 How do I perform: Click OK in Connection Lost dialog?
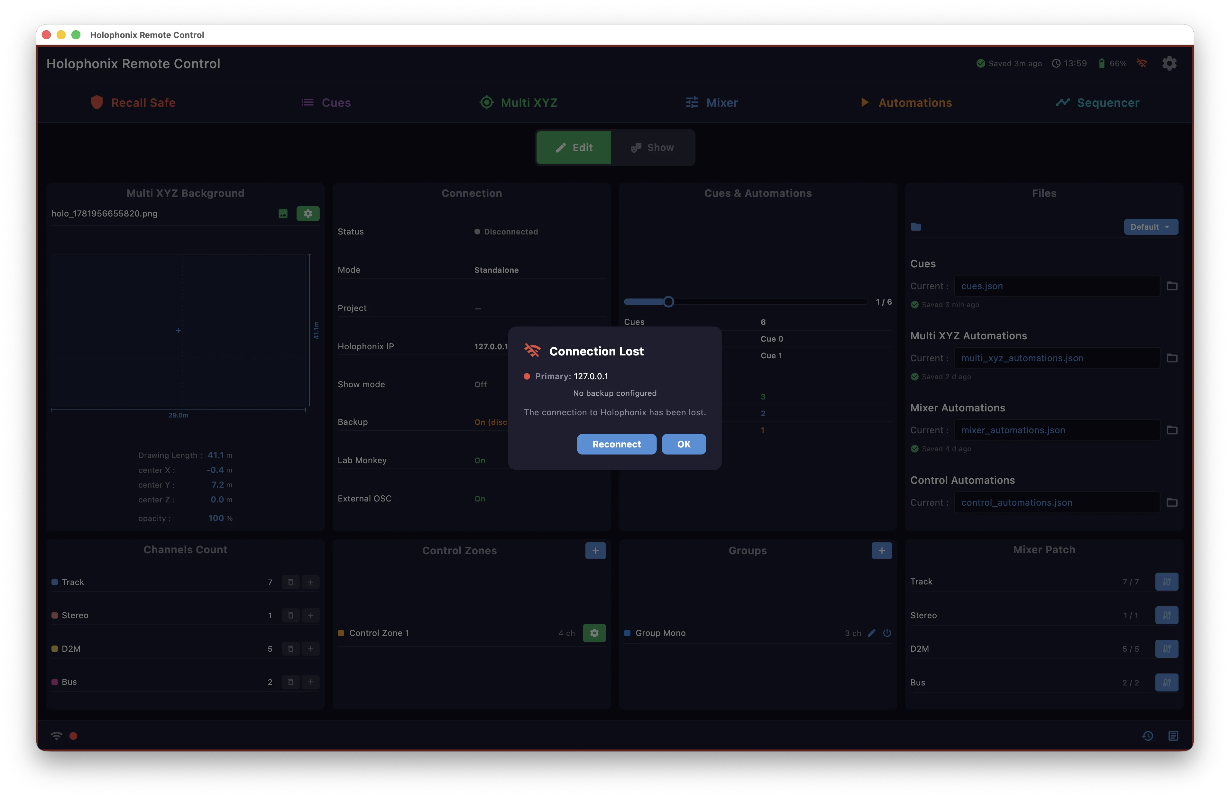pos(684,445)
